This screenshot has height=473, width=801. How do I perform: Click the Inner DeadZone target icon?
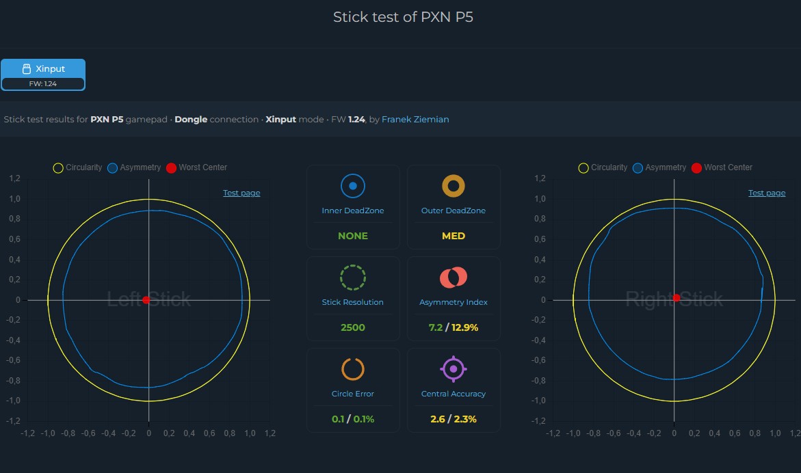pyautogui.click(x=353, y=186)
